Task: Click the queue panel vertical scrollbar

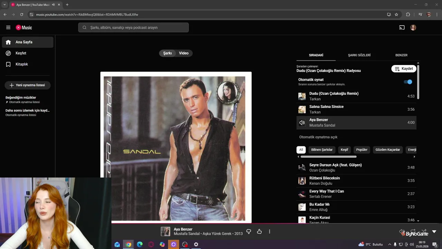Action: pos(418,82)
